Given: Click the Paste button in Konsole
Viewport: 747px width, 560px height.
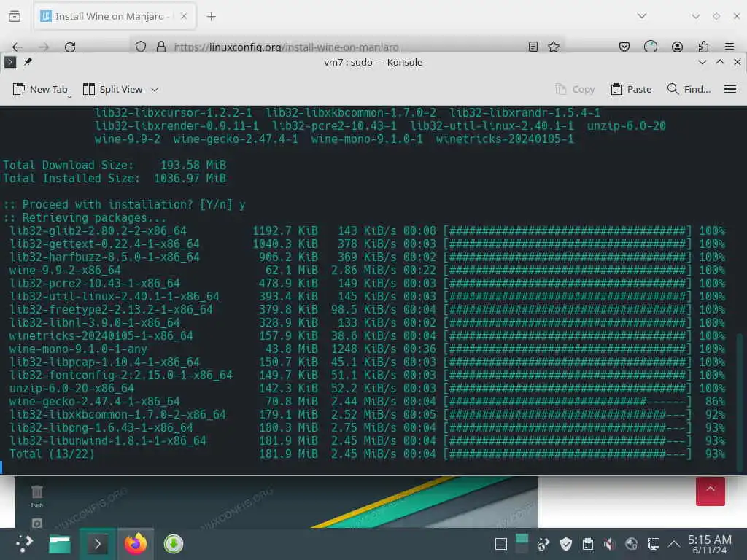Looking at the screenshot, I should click(631, 89).
